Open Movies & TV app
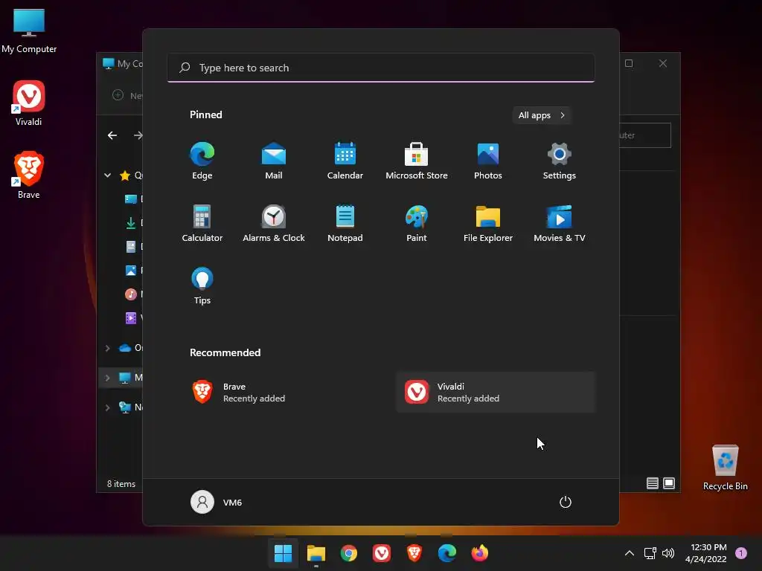The width and height of the screenshot is (762, 571). click(560, 223)
